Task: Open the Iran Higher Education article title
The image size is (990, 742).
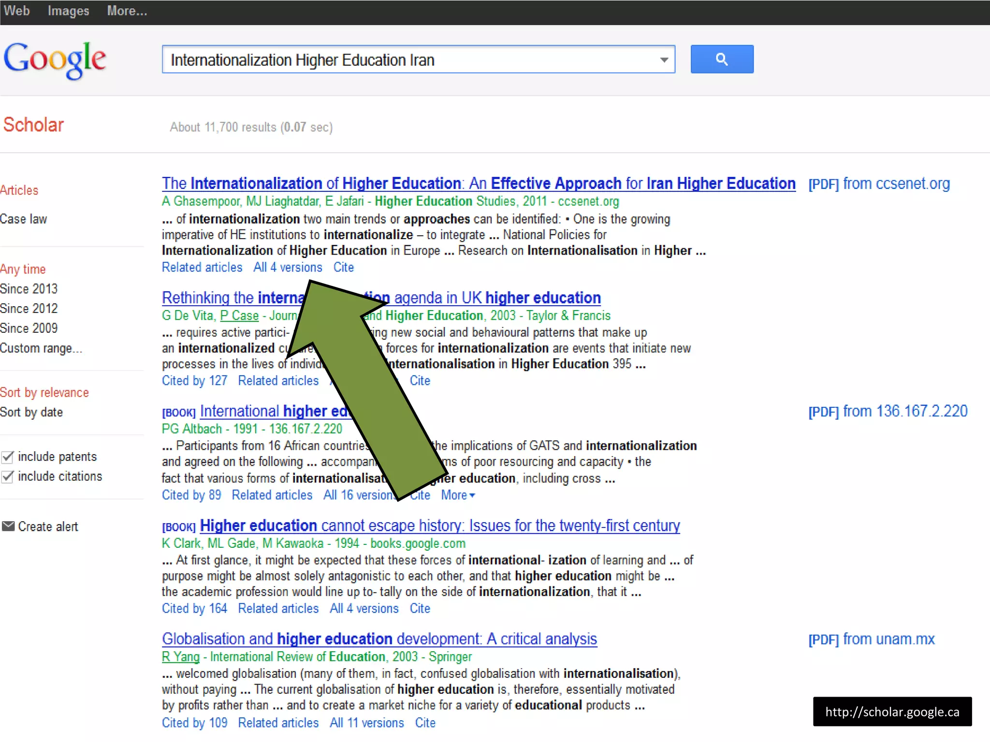Action: click(x=479, y=184)
